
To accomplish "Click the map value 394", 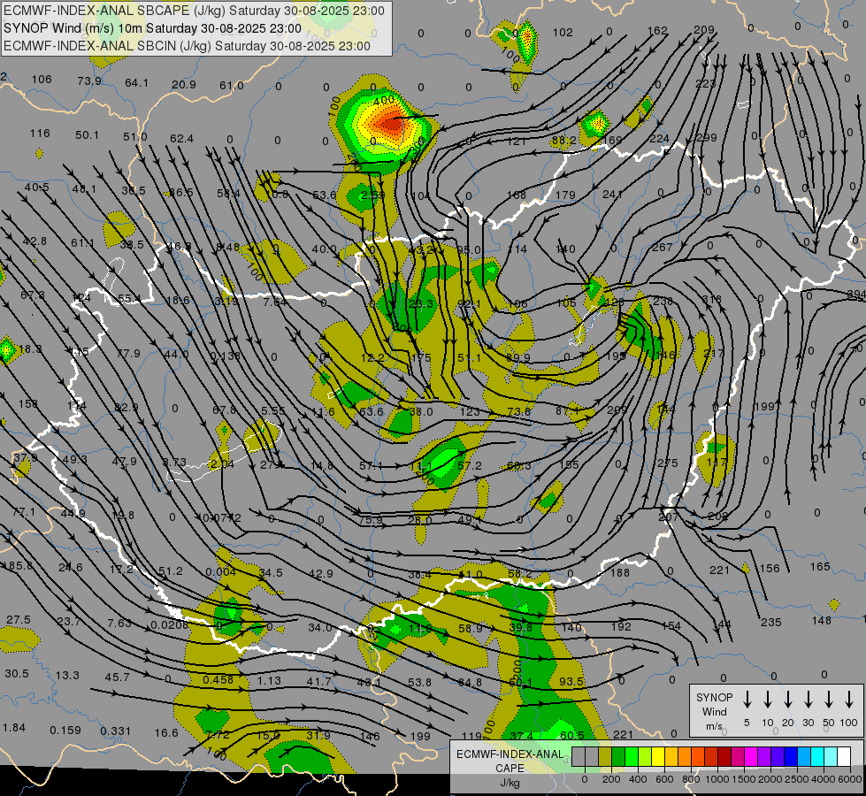I will pos(856,295).
